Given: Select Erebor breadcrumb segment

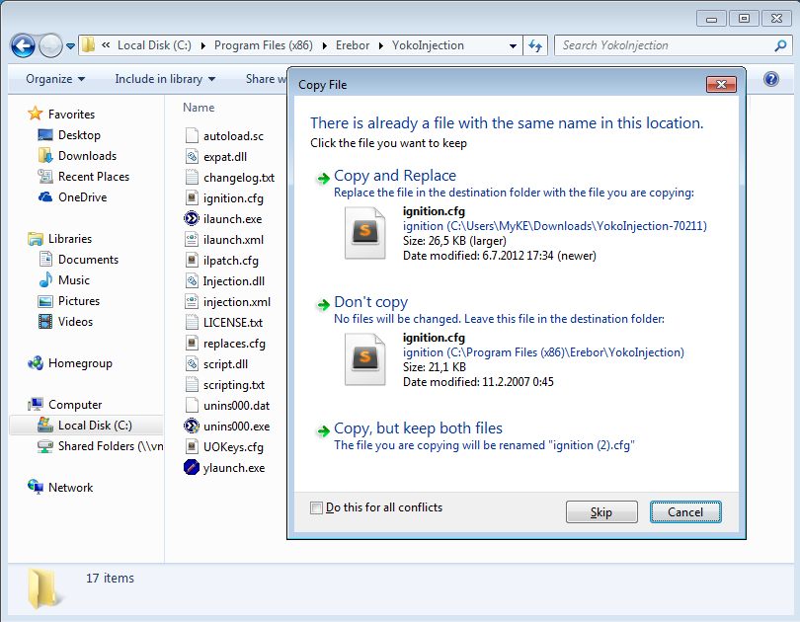Looking at the screenshot, I should point(352,45).
